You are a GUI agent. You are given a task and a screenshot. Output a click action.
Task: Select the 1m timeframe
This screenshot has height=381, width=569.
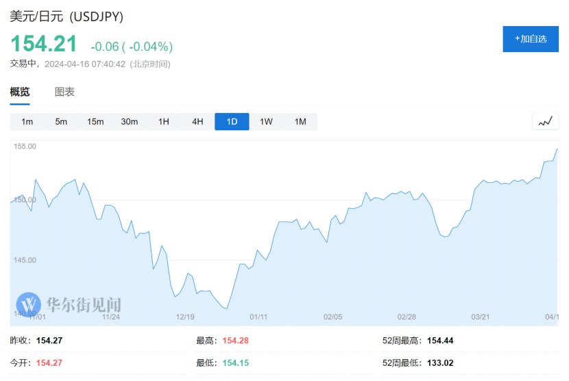pyautogui.click(x=27, y=122)
